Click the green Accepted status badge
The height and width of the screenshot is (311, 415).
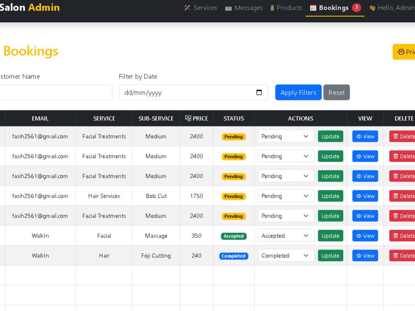tap(233, 236)
